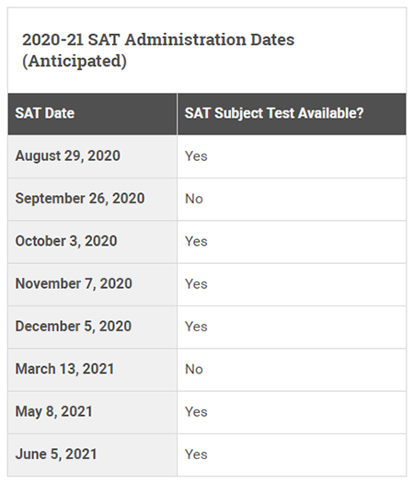The image size is (414, 483).
Task: Click Yes in the November 7 row
Action: click(x=196, y=284)
